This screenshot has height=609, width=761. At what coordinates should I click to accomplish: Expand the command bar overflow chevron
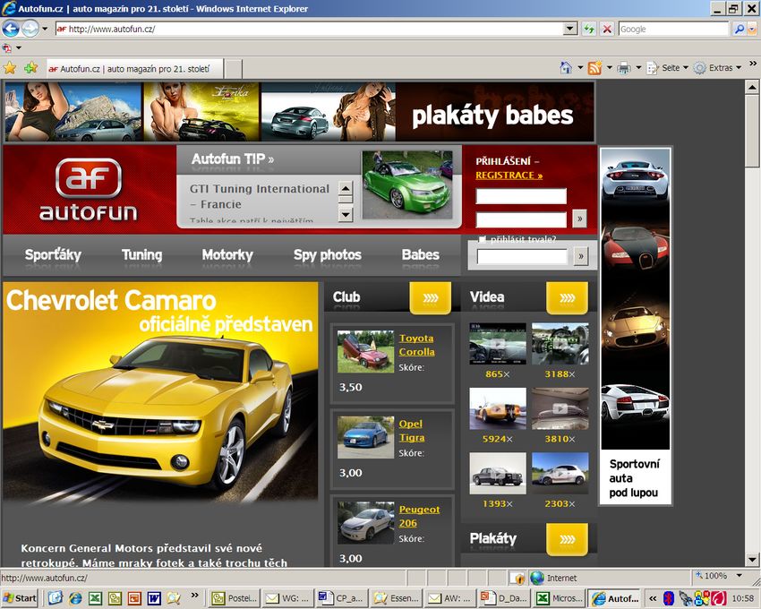tap(752, 64)
